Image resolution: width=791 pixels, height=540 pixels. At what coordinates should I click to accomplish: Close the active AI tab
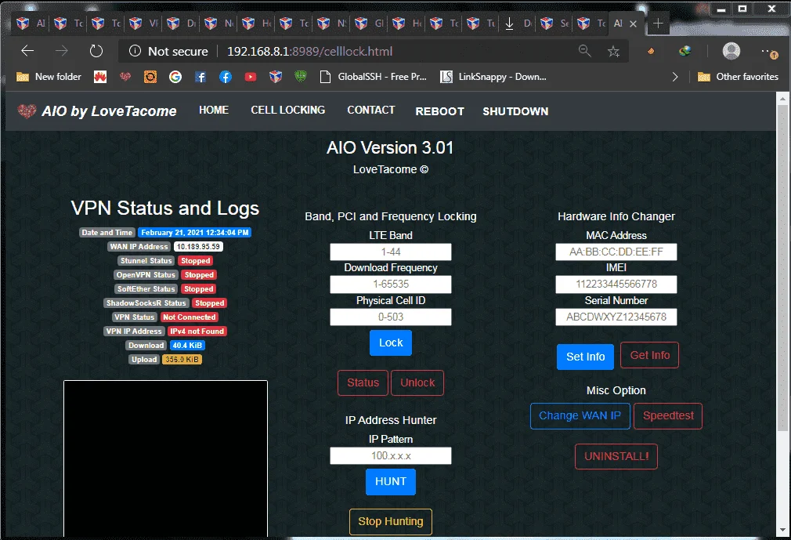coord(633,24)
